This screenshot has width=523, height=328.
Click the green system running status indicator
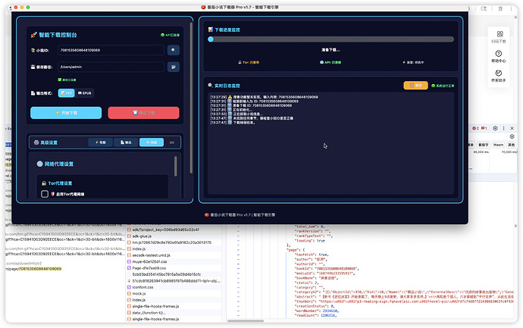tap(443, 86)
